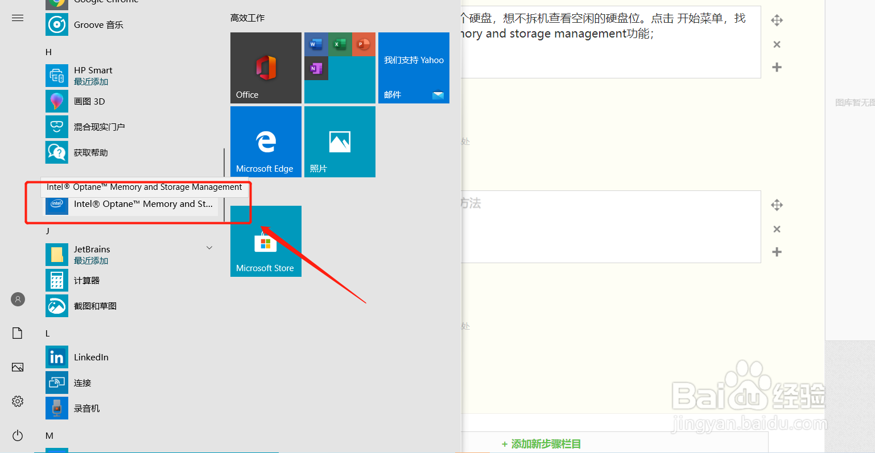The height and width of the screenshot is (453, 875).
Task: Delete the 方法 step with its X icon
Action: click(777, 229)
